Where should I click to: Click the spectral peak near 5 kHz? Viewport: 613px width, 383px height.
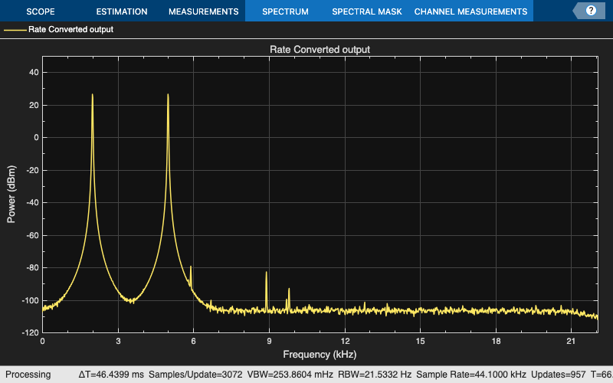coord(168,94)
